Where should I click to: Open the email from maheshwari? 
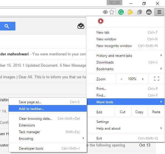pos(43,54)
